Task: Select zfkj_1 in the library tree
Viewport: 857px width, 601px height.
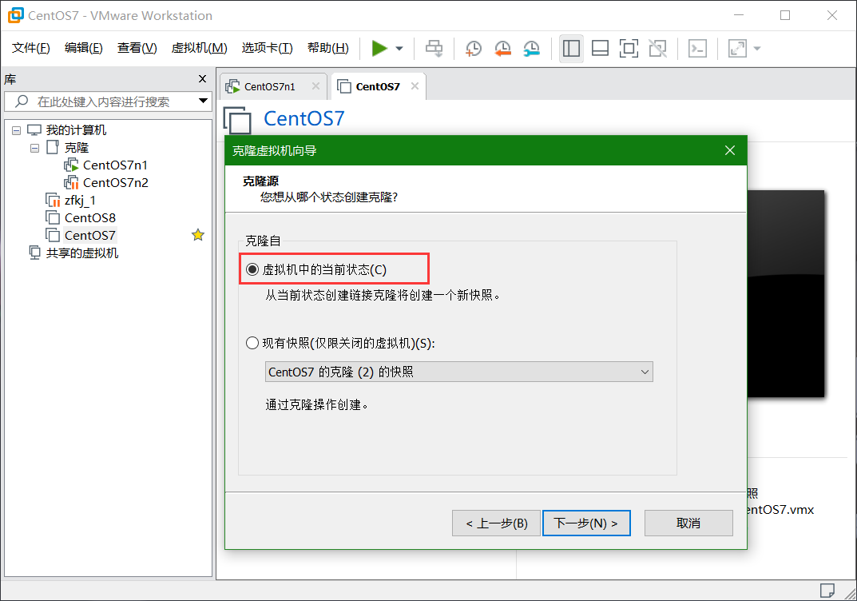Action: (80, 200)
